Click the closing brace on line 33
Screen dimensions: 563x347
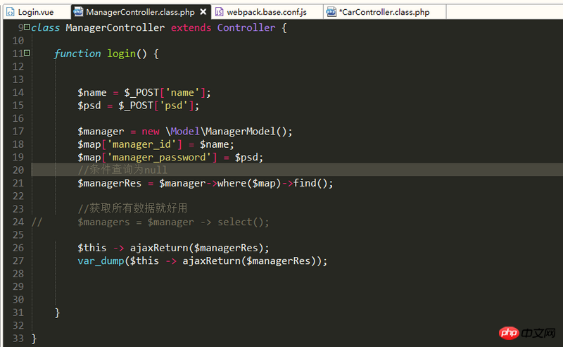point(34,339)
